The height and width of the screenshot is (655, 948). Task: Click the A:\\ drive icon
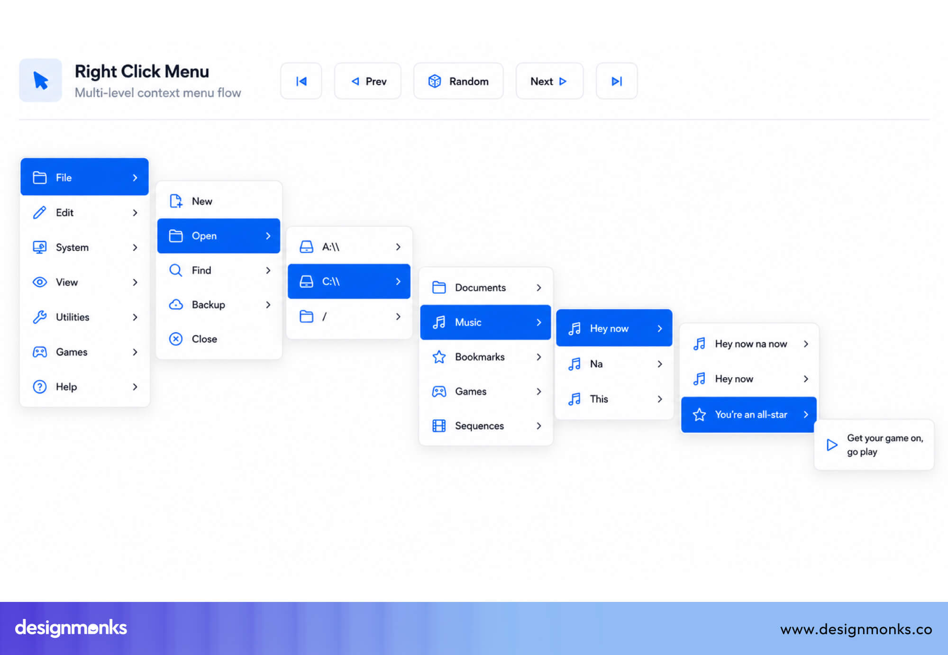307,246
